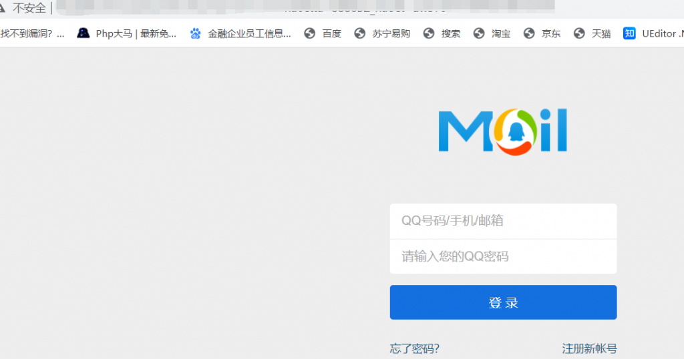This screenshot has width=684, height=359.
Task: Open the 苏宁易购 bookmark
Action: click(x=382, y=33)
